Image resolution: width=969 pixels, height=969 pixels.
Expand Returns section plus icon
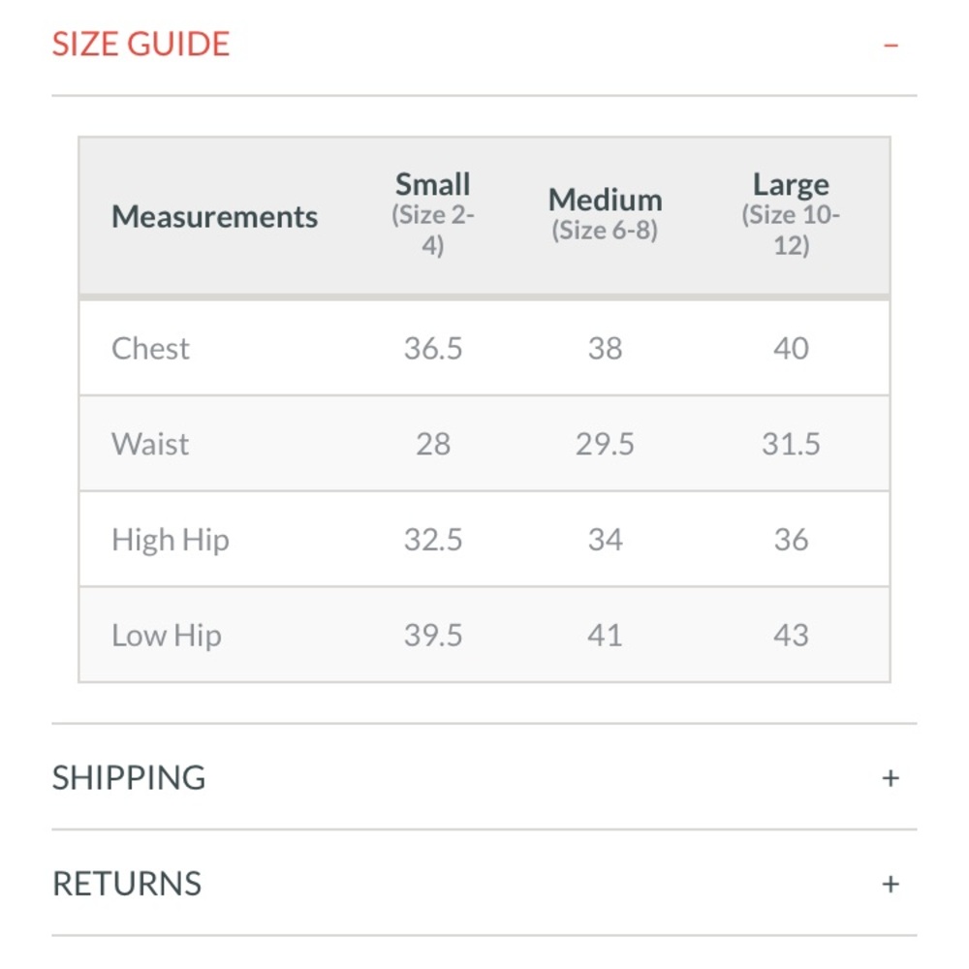click(891, 884)
